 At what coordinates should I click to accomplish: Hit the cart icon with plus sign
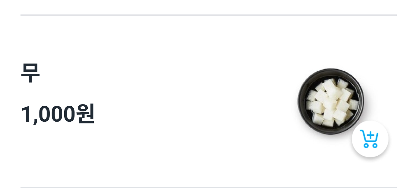pyautogui.click(x=370, y=139)
